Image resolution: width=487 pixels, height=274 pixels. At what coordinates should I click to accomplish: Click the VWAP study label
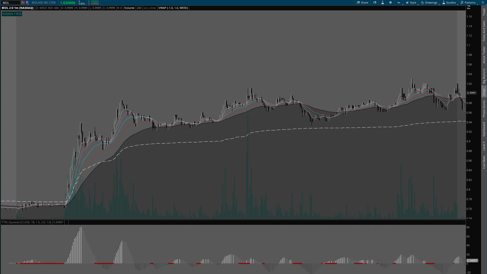click(173, 8)
